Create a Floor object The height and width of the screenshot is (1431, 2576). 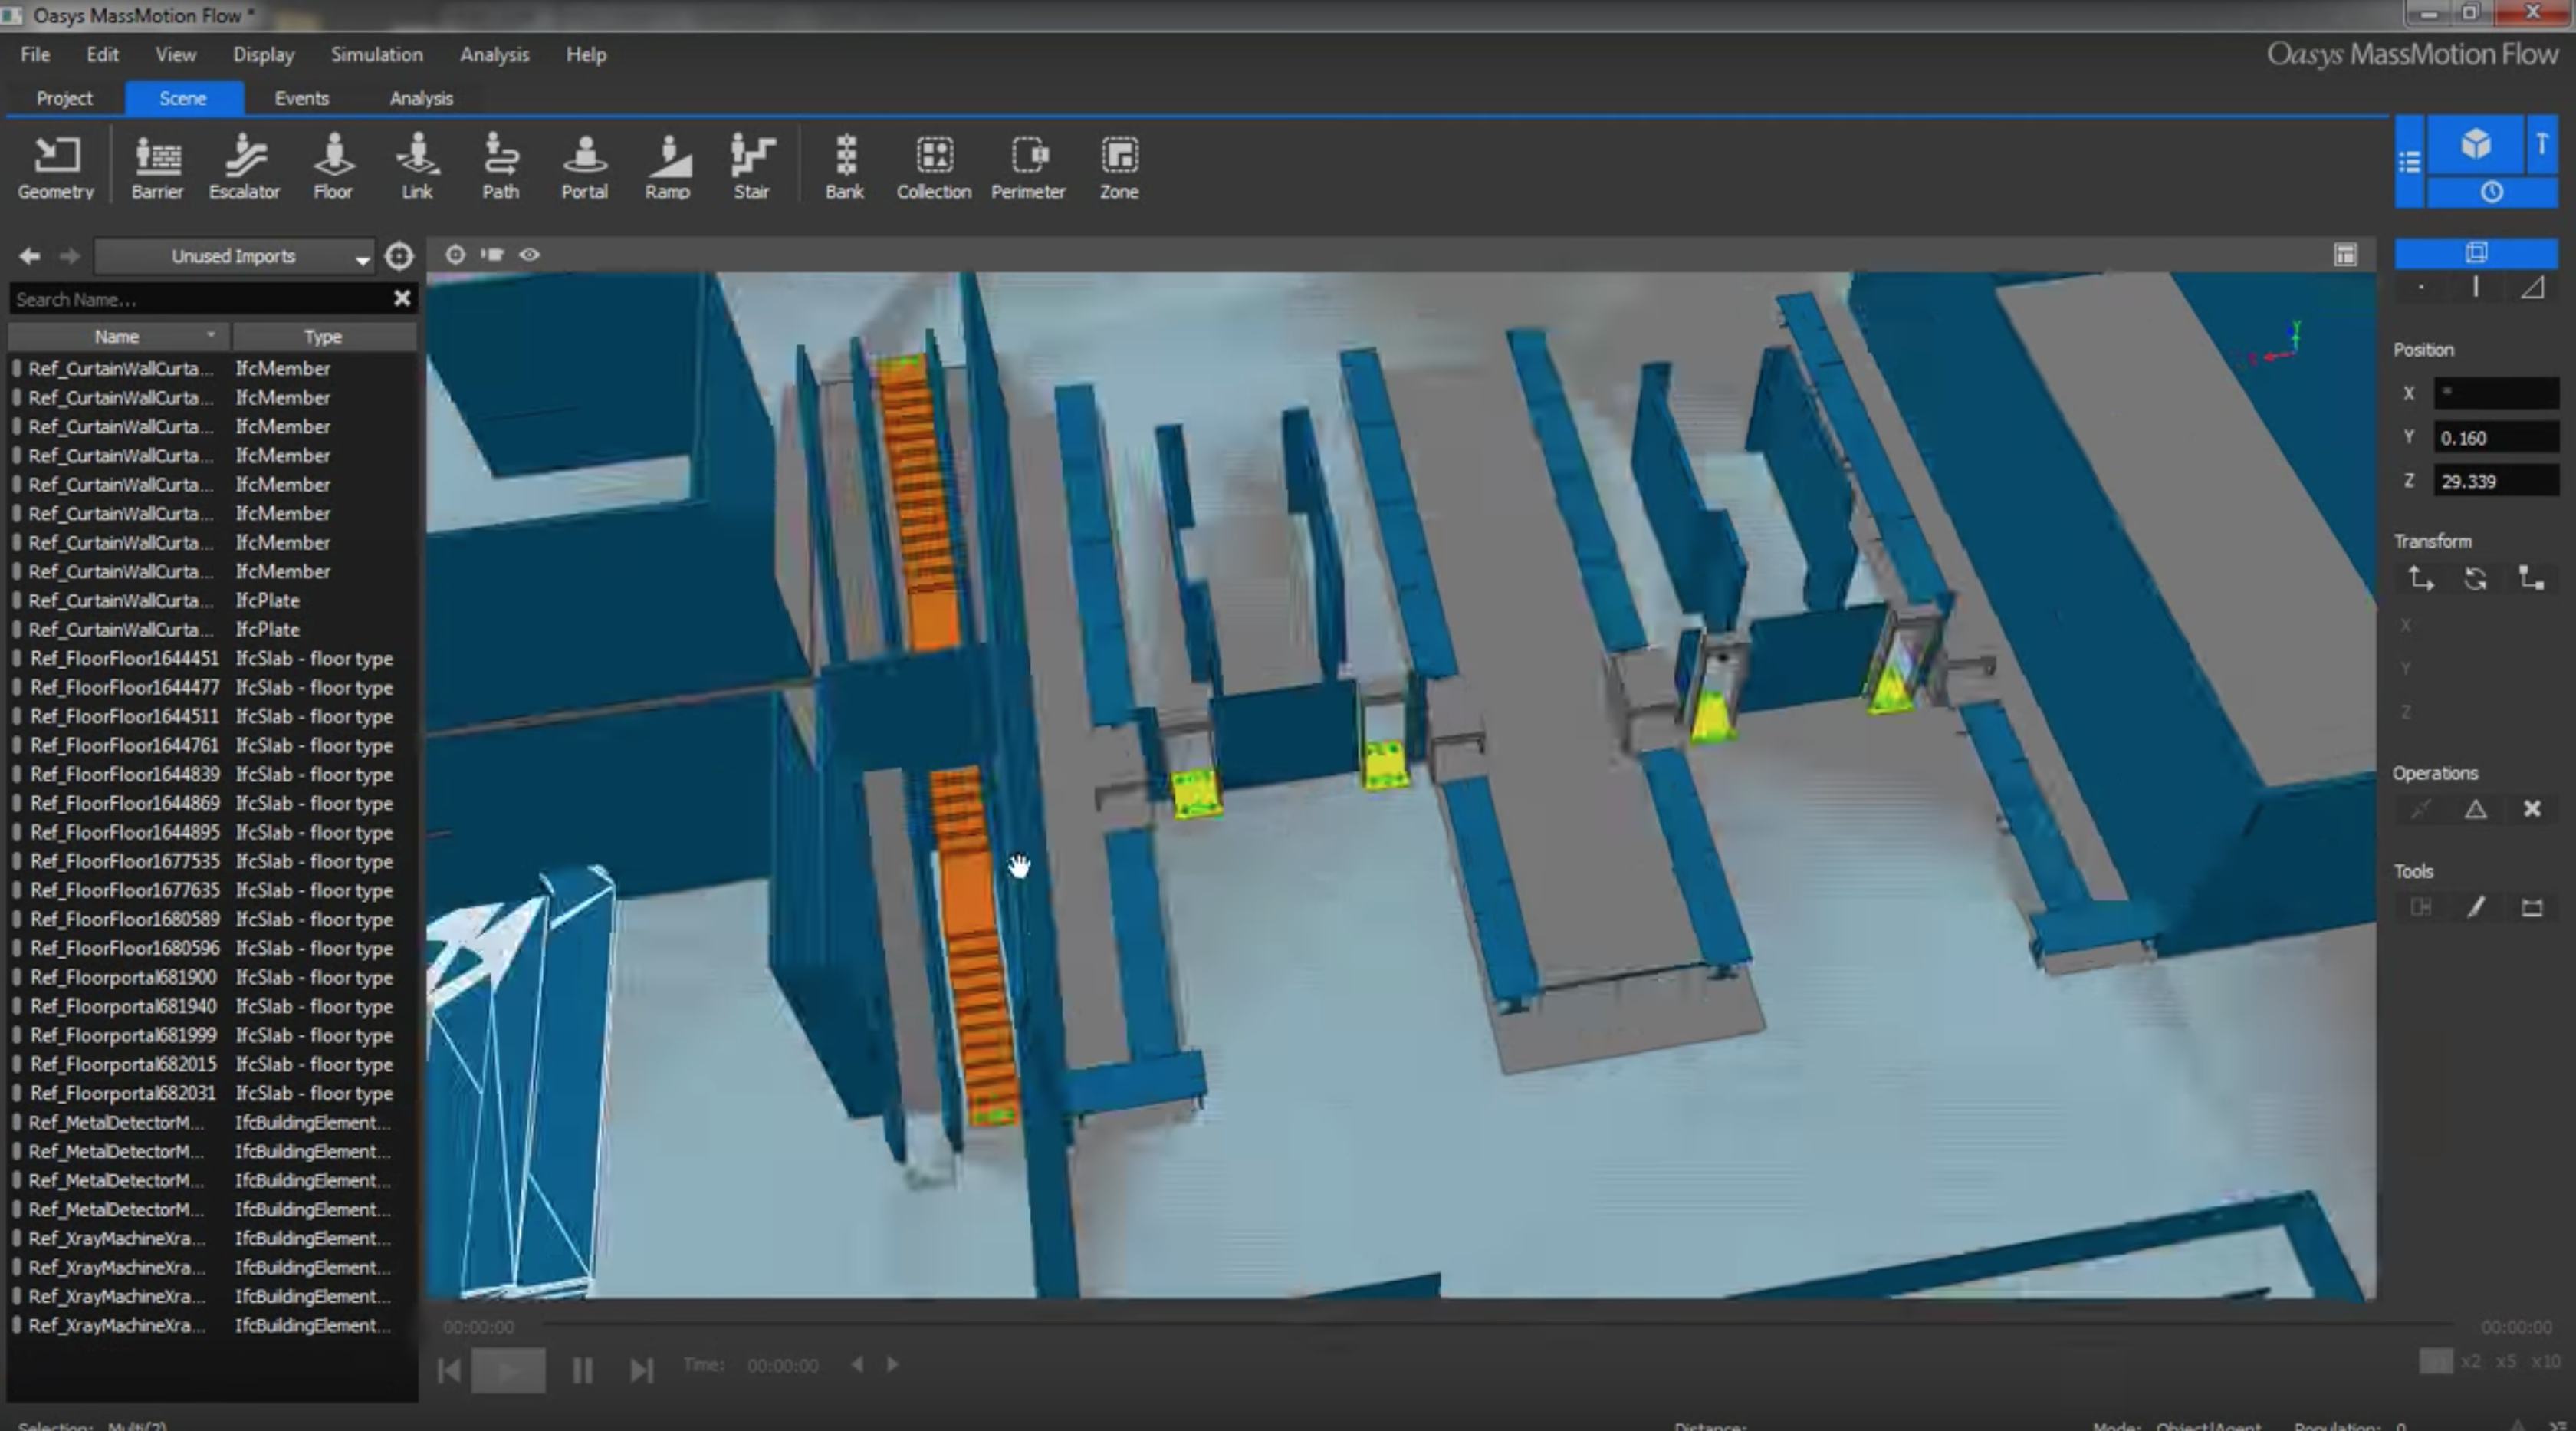coord(333,168)
